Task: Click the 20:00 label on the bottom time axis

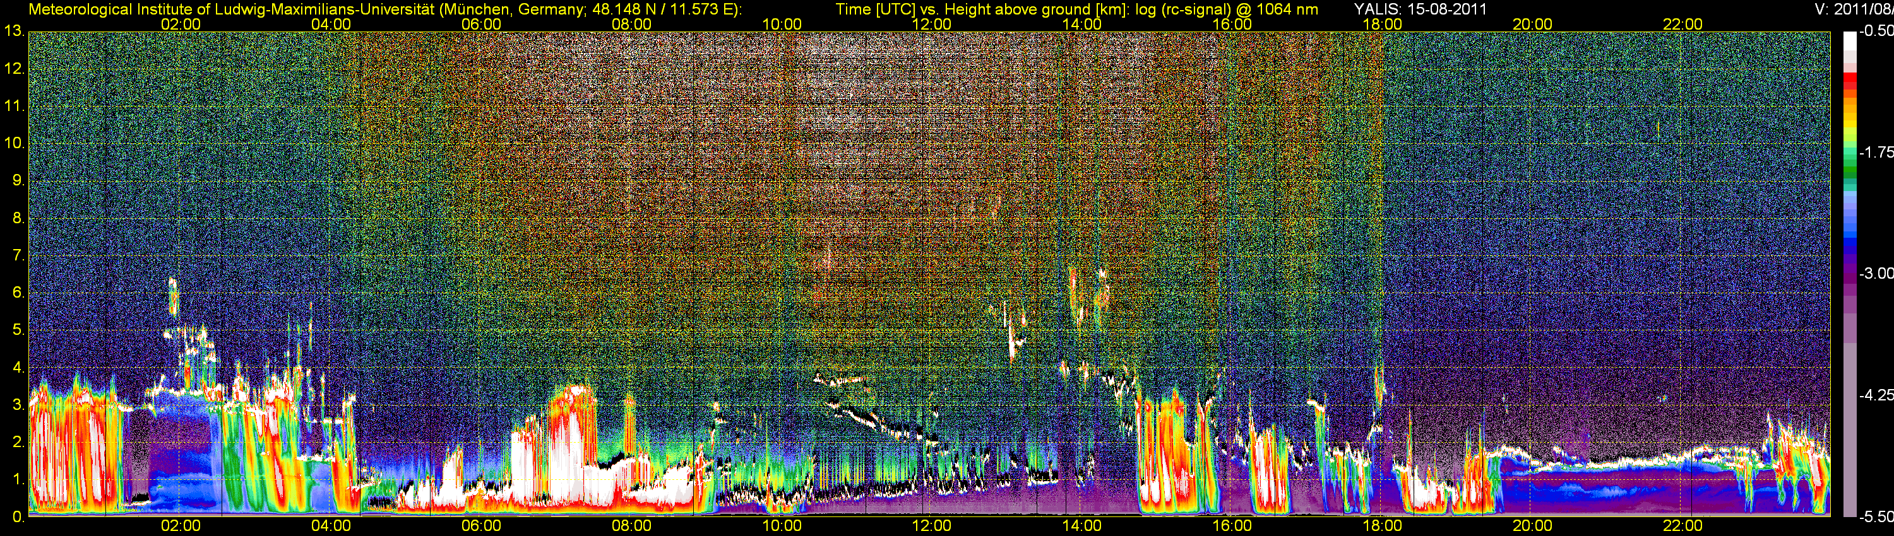Action: coord(1532,526)
